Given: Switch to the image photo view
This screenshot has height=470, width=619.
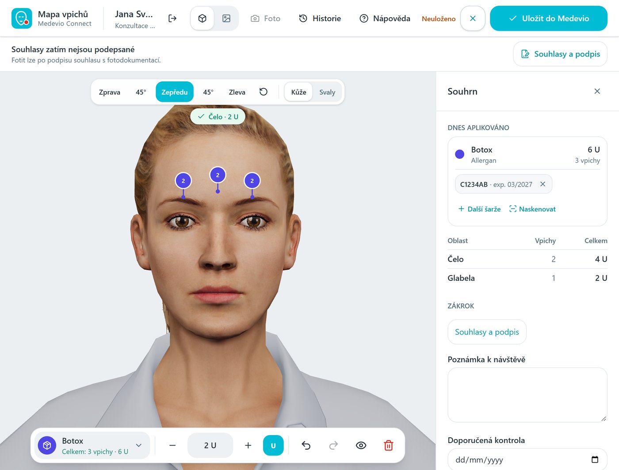Looking at the screenshot, I should 226,19.
